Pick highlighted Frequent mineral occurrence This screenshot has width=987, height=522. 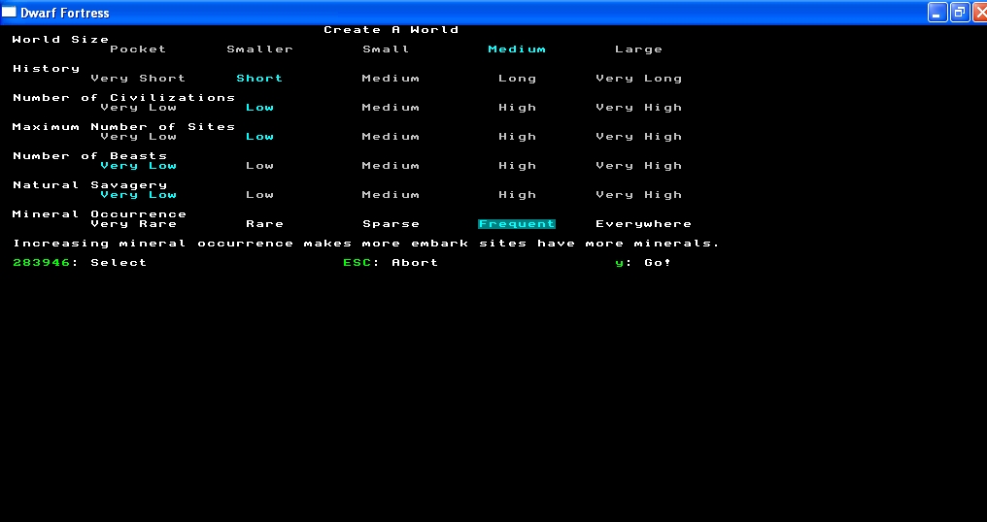coord(517,224)
